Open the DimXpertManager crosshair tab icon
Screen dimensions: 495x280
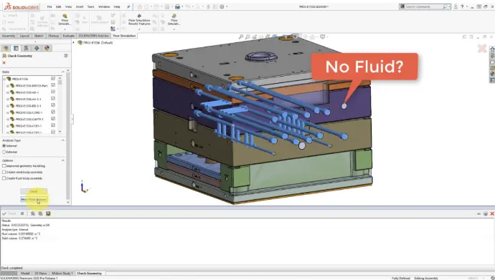pyautogui.click(x=37, y=48)
